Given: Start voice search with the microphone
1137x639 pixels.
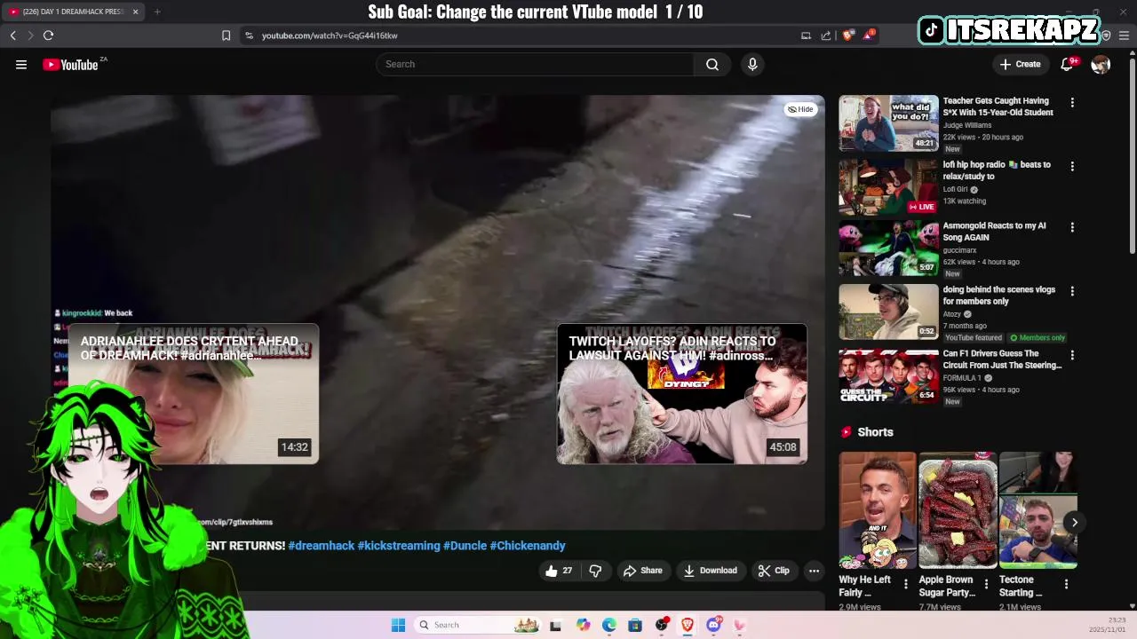Looking at the screenshot, I should pyautogui.click(x=752, y=64).
